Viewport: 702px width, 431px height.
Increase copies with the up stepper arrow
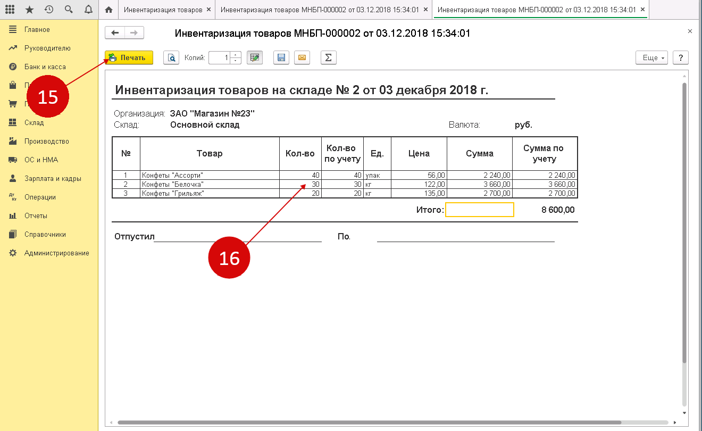coord(236,54)
